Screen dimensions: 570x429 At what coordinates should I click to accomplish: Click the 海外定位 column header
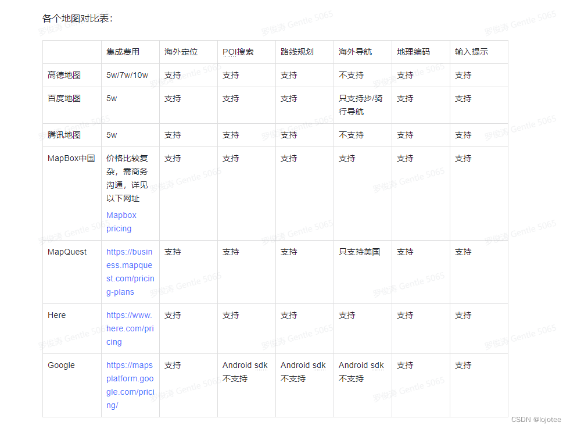point(181,52)
